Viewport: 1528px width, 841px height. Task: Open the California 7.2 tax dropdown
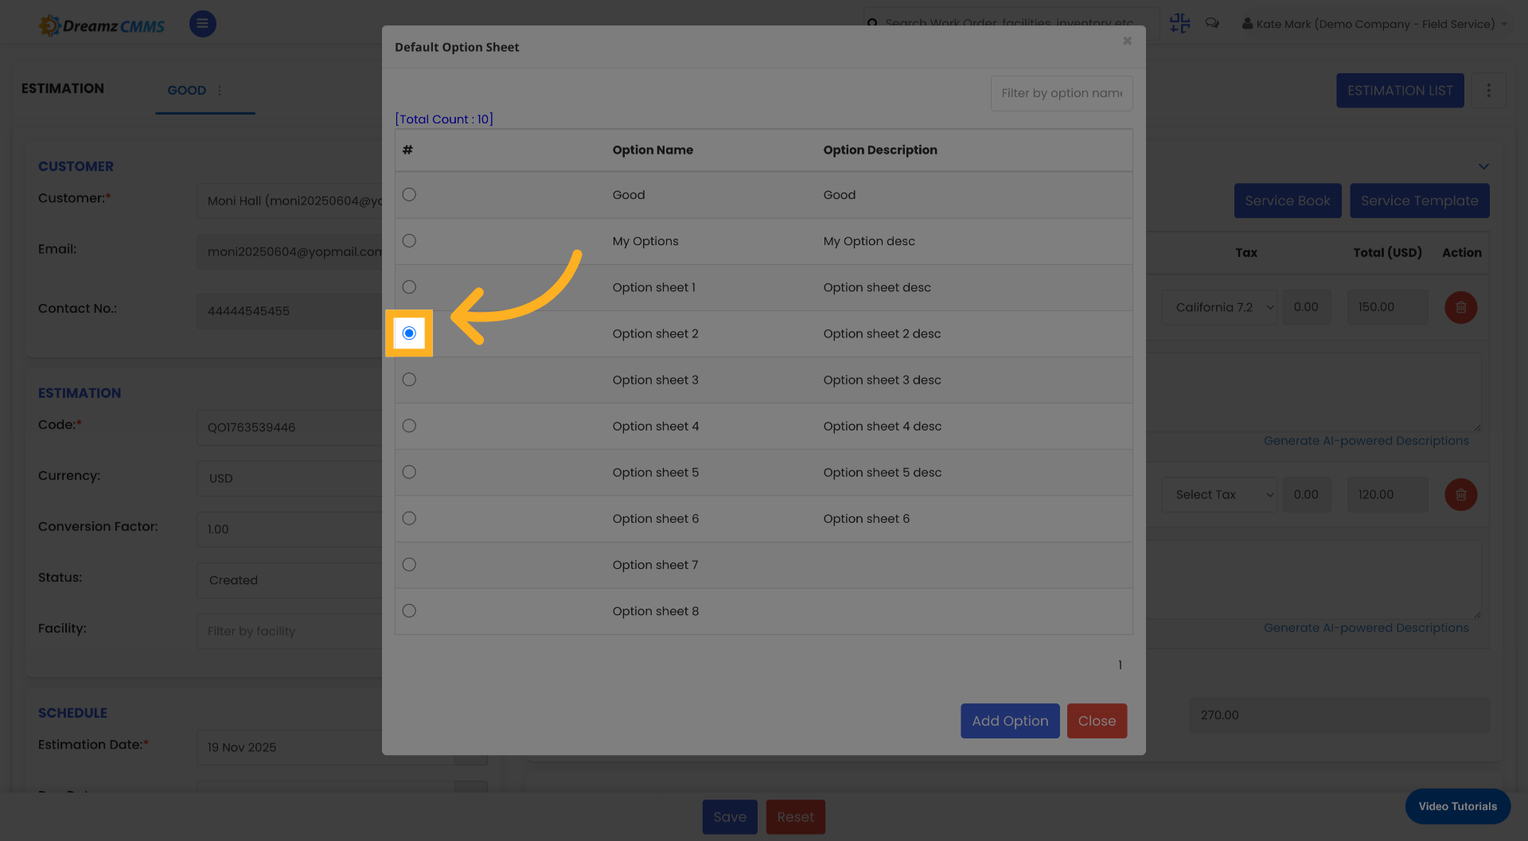pos(1219,307)
